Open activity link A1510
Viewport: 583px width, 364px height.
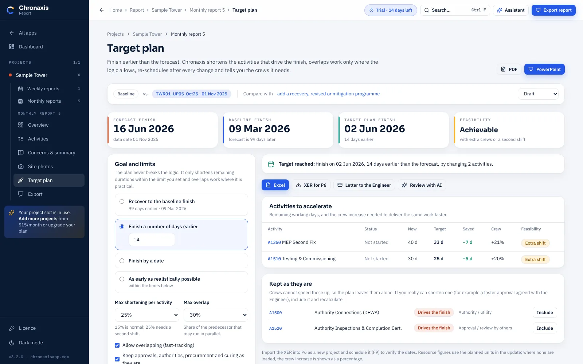tap(274, 259)
